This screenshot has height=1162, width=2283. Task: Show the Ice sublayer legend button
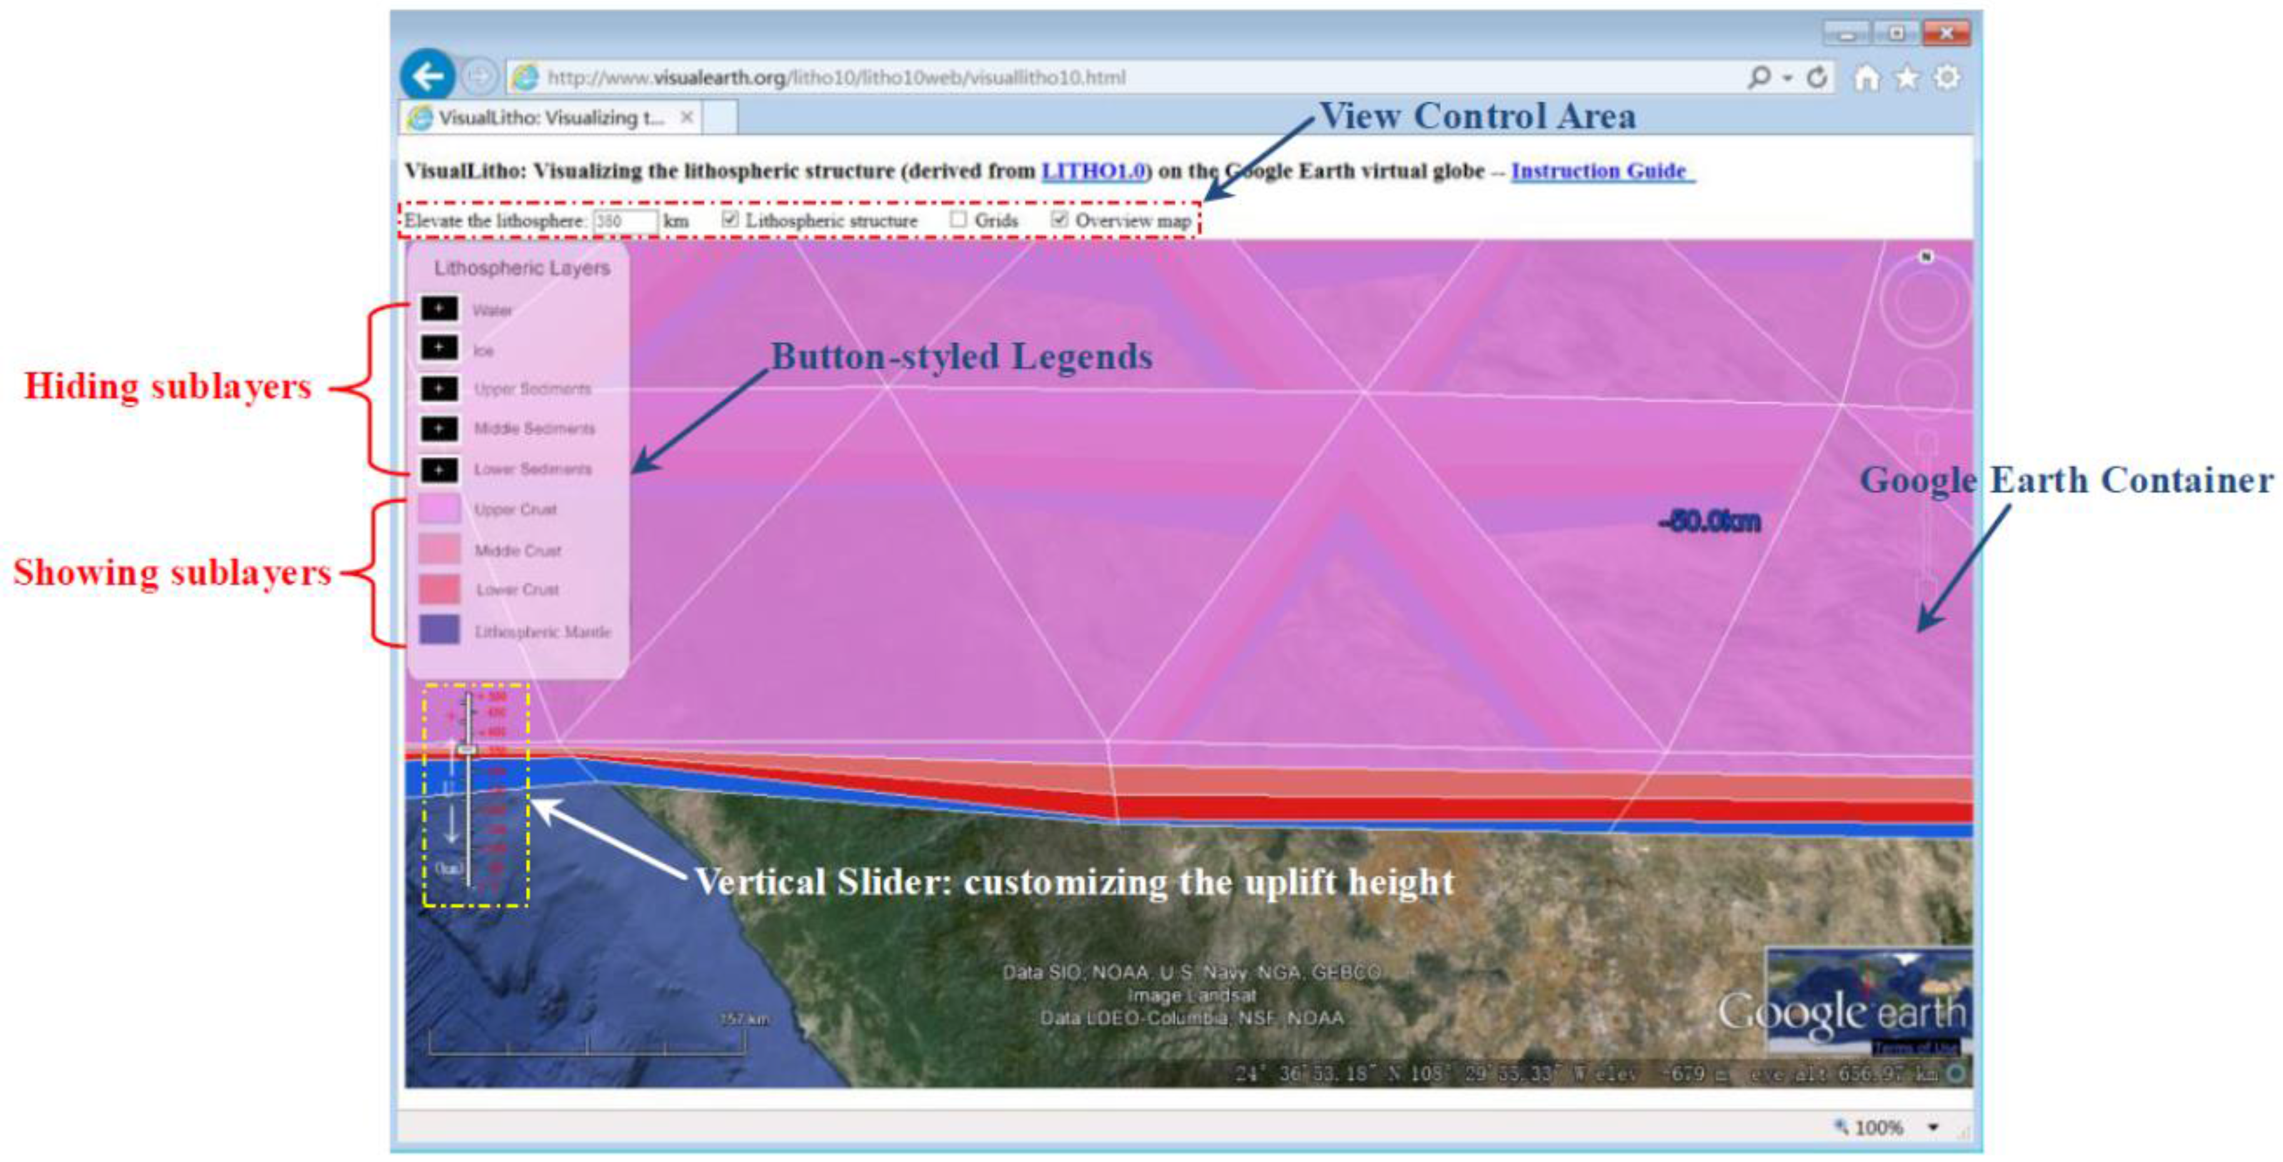(x=439, y=348)
